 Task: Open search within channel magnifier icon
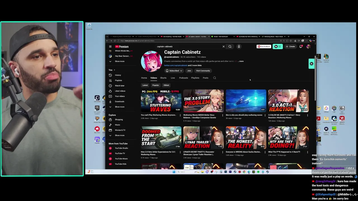[215, 78]
